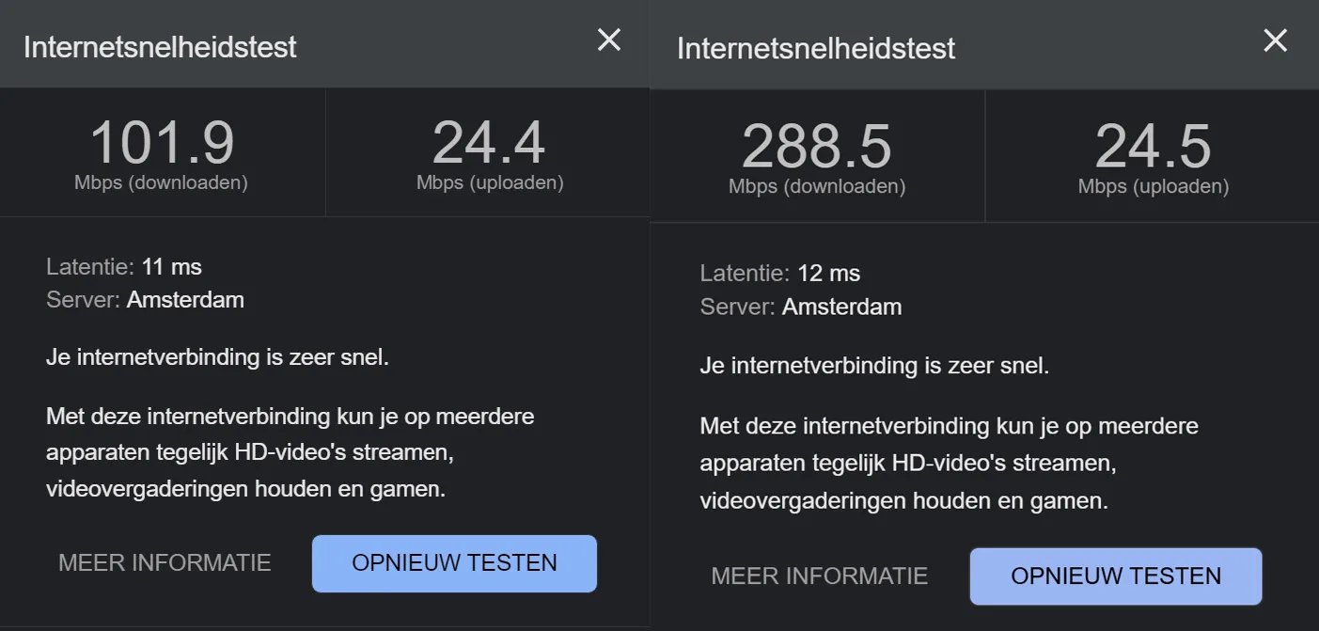Select the 24.4 Mbps upload speed value
This screenshot has height=631, width=1319.
point(489,144)
